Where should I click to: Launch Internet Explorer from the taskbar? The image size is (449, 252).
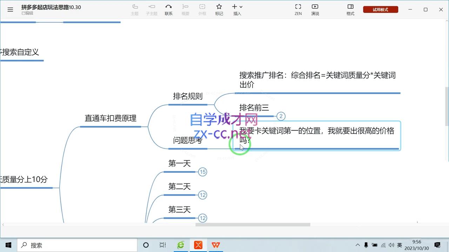pos(180,245)
